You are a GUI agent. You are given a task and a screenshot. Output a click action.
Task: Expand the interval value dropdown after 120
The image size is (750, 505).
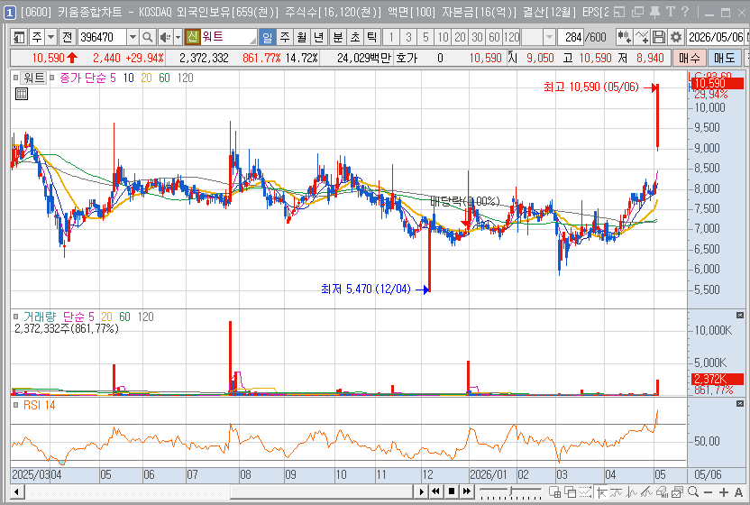click(549, 37)
